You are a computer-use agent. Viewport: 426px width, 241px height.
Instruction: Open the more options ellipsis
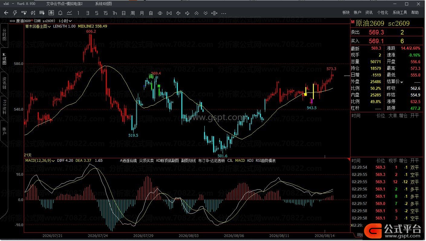[224, 13]
